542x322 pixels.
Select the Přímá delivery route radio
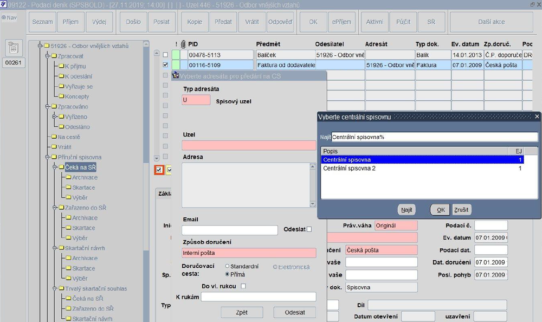227,274
